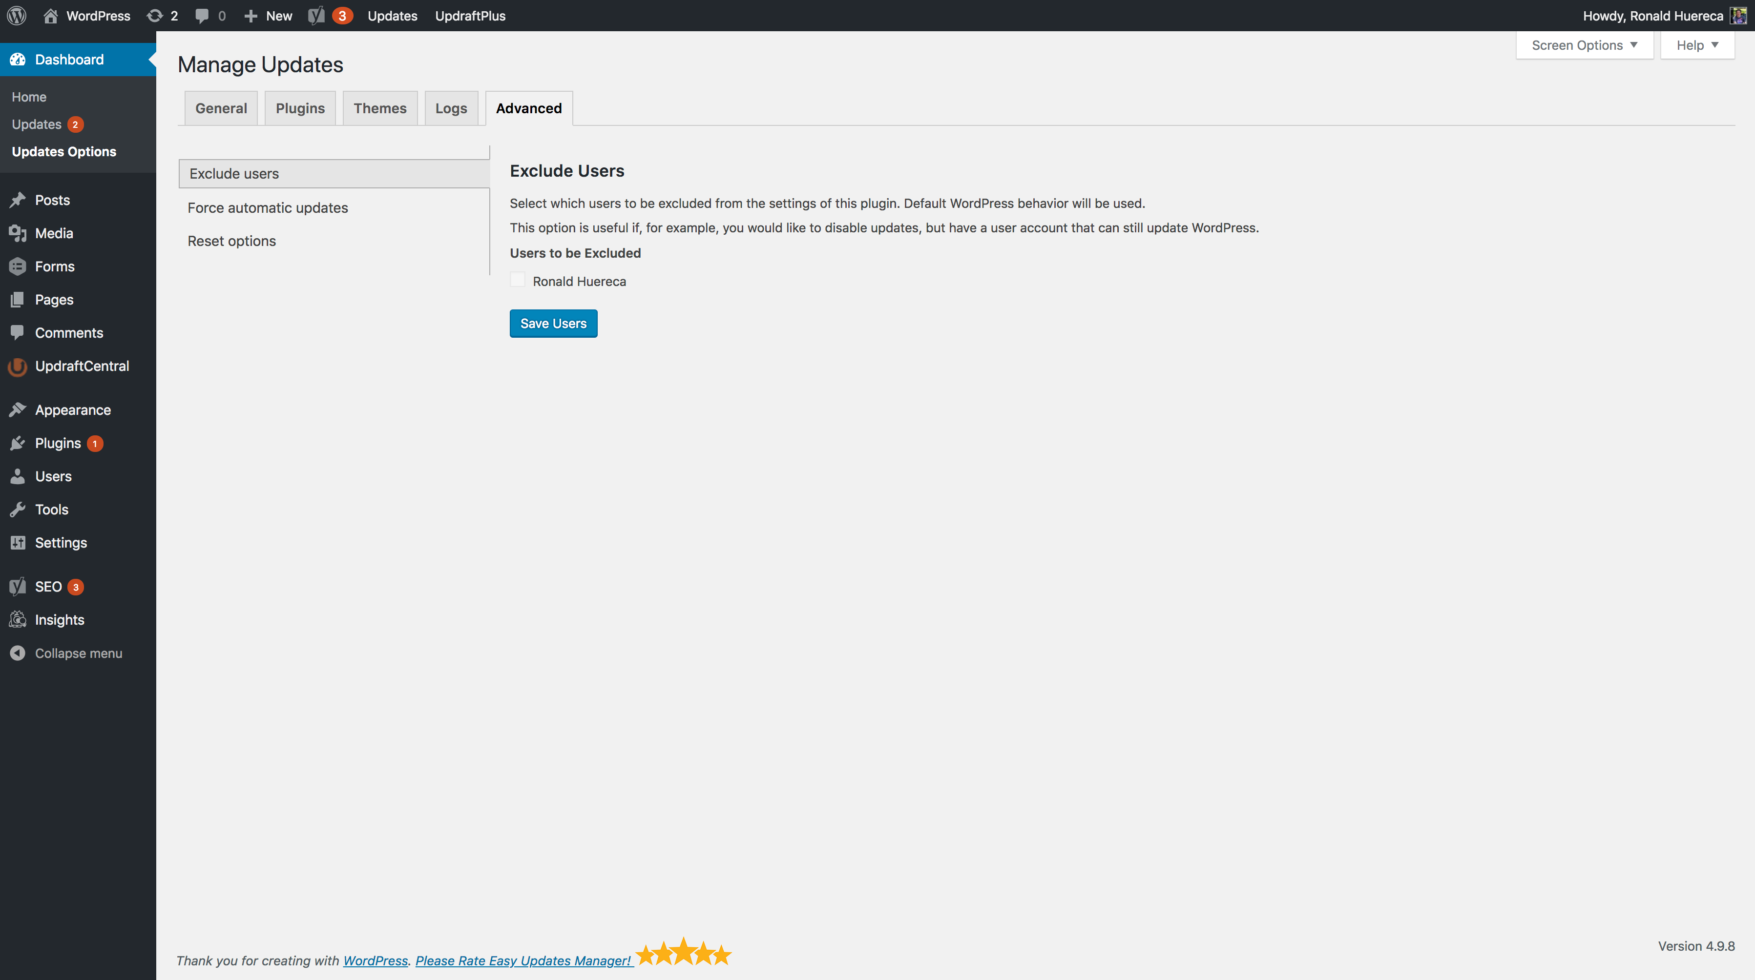Click the Media icon in sidebar
Image resolution: width=1755 pixels, height=980 pixels.
click(18, 234)
